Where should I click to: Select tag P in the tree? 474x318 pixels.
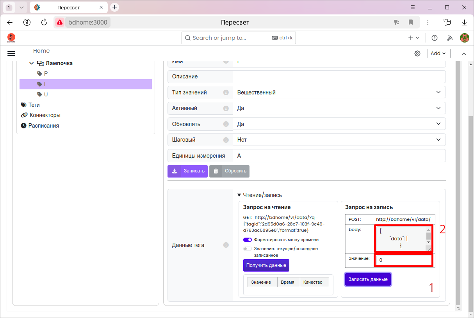46,73
